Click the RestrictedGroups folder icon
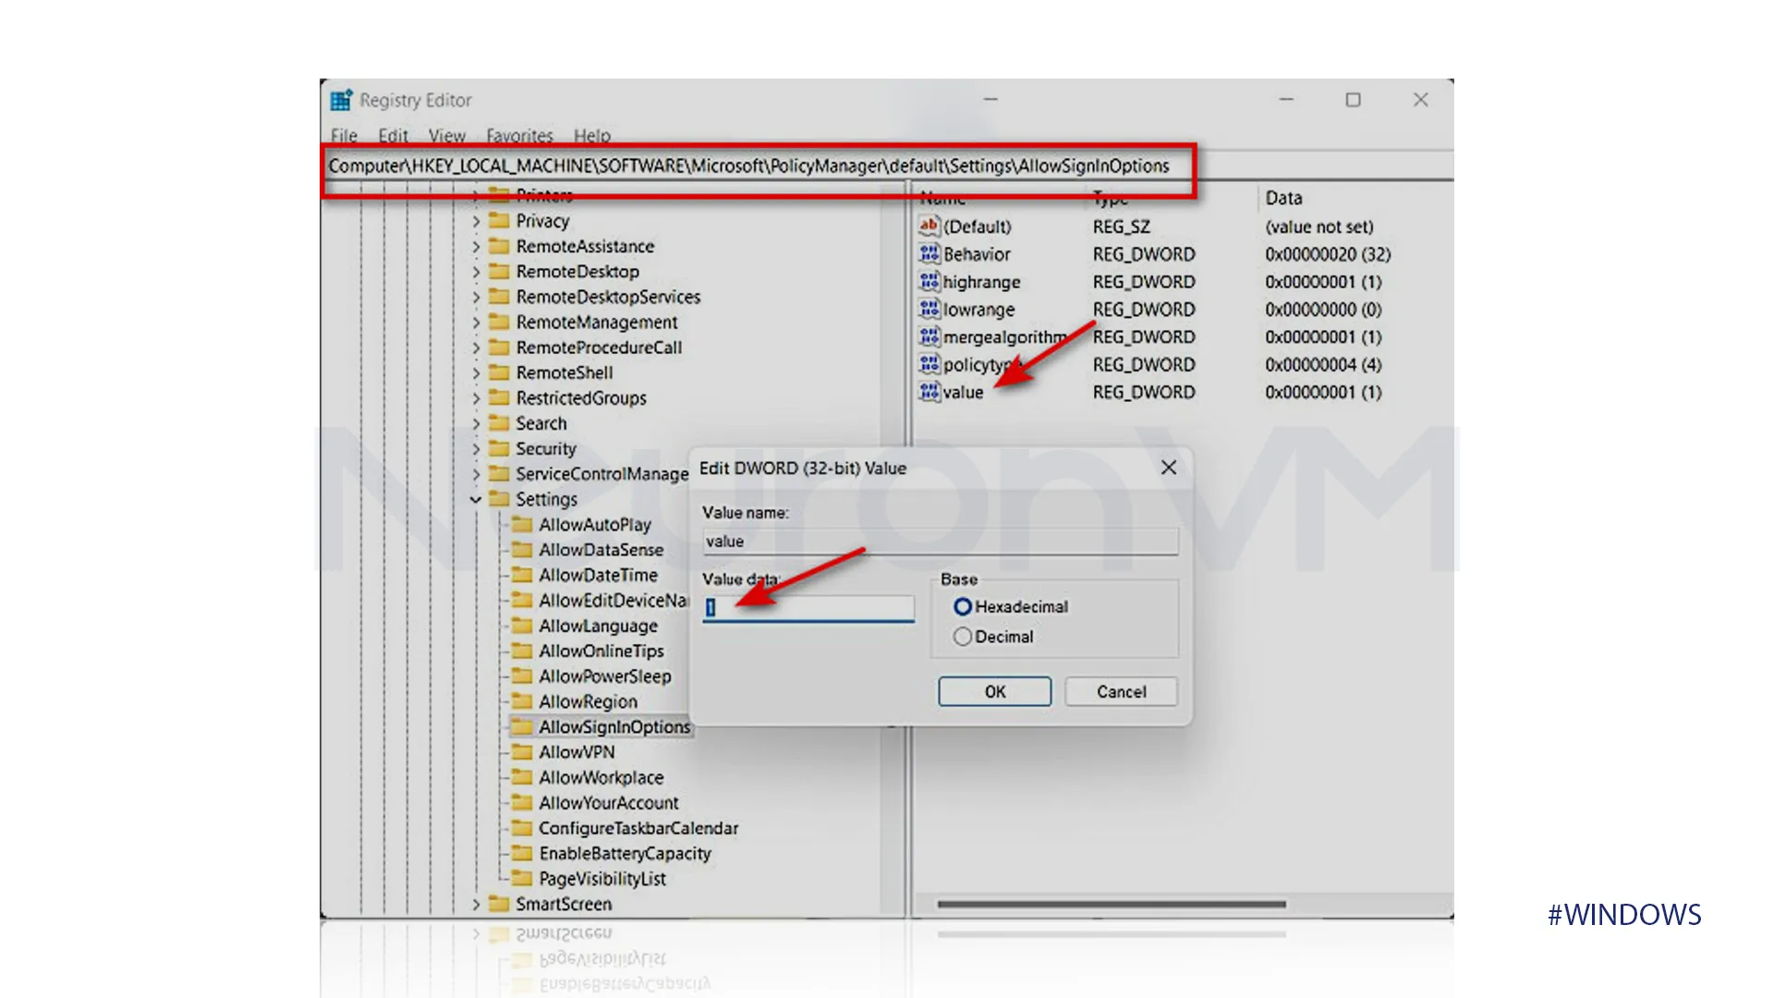Screen dimensions: 1774x998 pos(499,397)
